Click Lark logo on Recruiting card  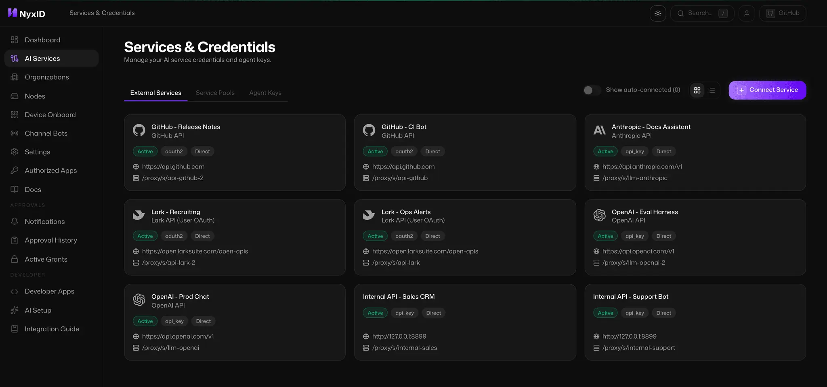[x=139, y=215]
